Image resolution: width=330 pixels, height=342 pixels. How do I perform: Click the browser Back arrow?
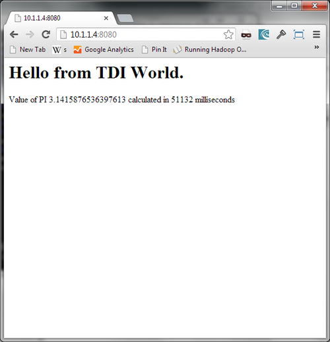pyautogui.click(x=14, y=34)
